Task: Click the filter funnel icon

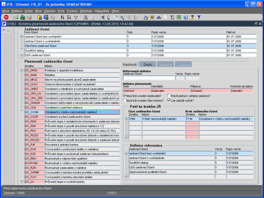Action: click(x=76, y=17)
